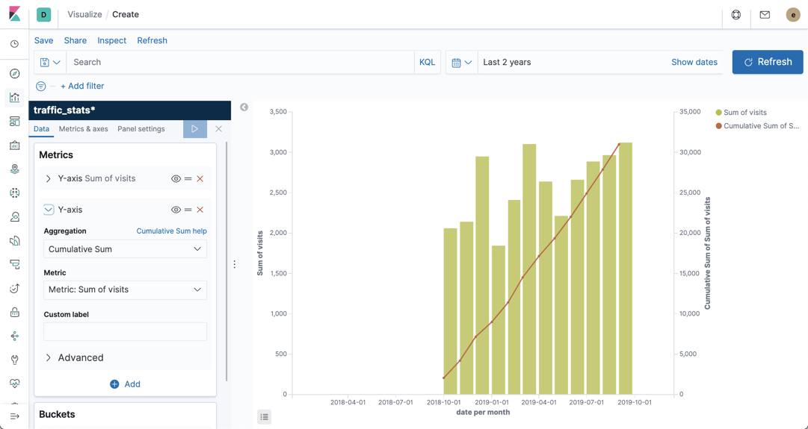Toggle visibility of second Y-axis metric

pos(176,210)
